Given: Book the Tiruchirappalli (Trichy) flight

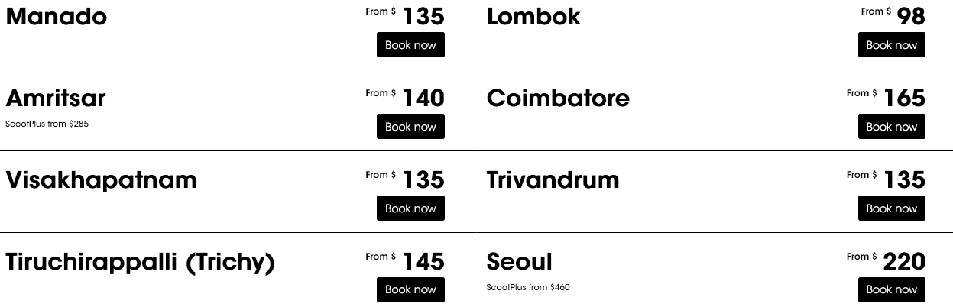Looking at the screenshot, I should [x=410, y=289].
